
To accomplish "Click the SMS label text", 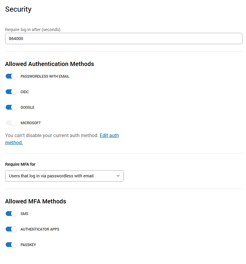I will [x=24, y=214].
